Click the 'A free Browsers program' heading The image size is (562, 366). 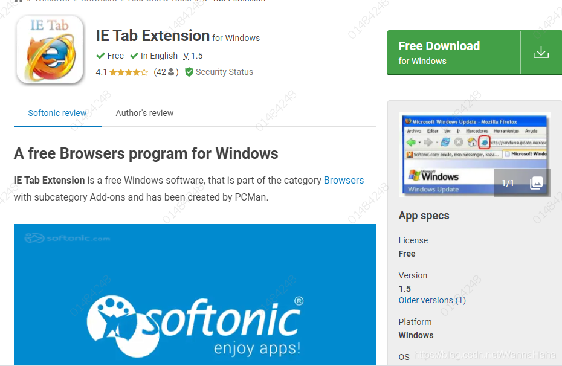pos(146,153)
